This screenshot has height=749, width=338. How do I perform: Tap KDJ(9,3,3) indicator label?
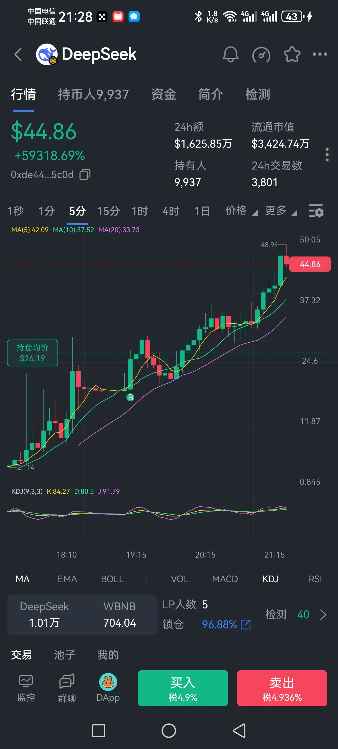27,491
